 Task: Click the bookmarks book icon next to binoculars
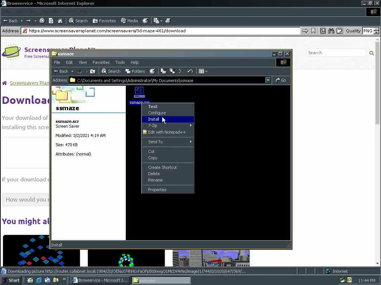tap(323, 31)
